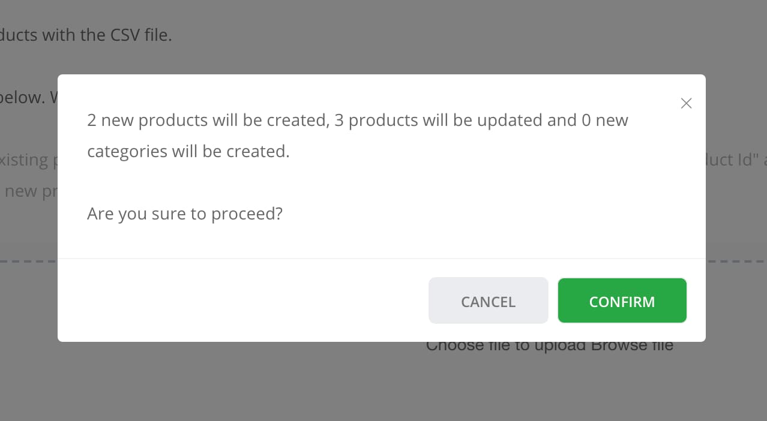The height and width of the screenshot is (421, 767).
Task: Click the "categories will be created." line
Action: [188, 151]
